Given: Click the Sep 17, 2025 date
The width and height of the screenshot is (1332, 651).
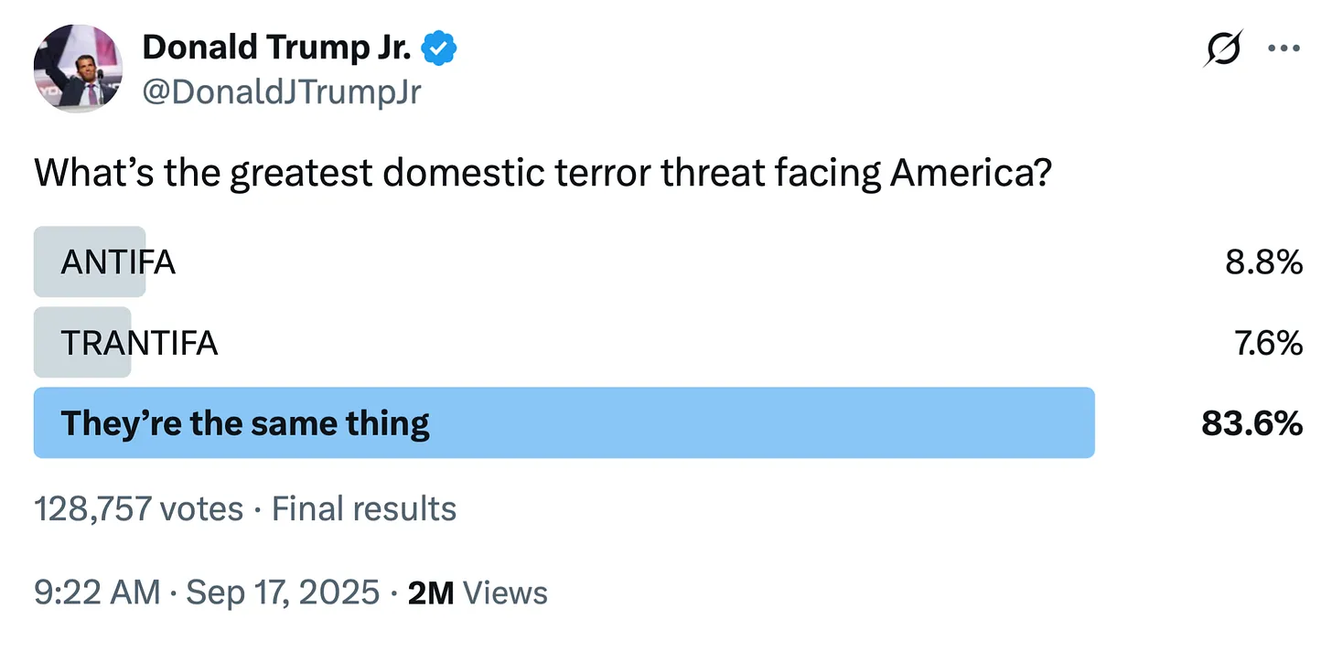Looking at the screenshot, I should (x=283, y=592).
